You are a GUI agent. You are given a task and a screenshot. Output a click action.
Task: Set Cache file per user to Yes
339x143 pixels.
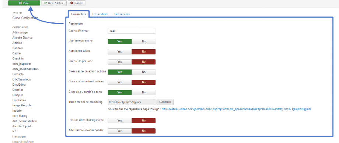point(120,62)
